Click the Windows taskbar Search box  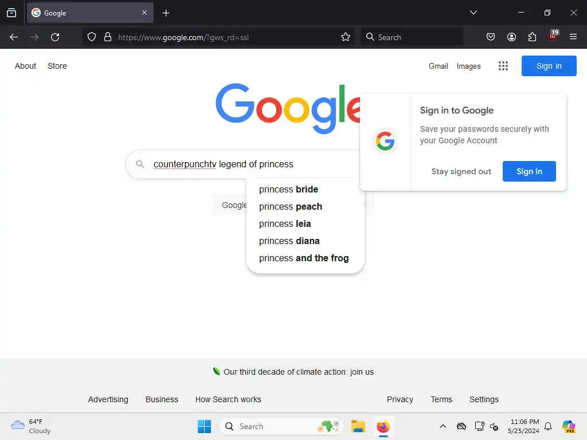click(281, 426)
